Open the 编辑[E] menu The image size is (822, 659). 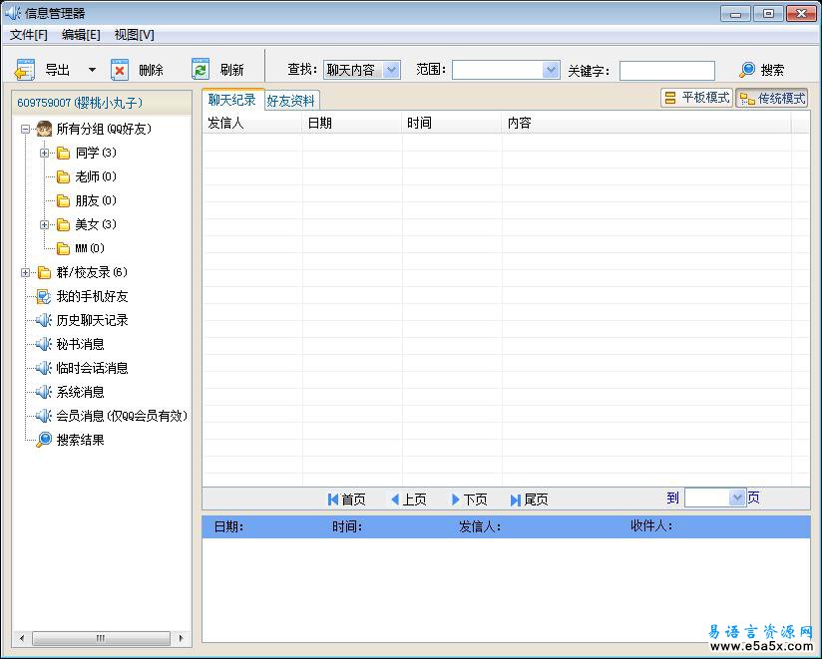point(81,35)
